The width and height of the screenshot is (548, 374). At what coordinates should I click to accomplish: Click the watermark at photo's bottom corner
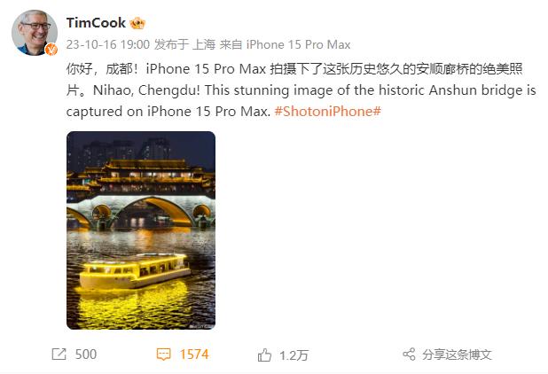201,326
